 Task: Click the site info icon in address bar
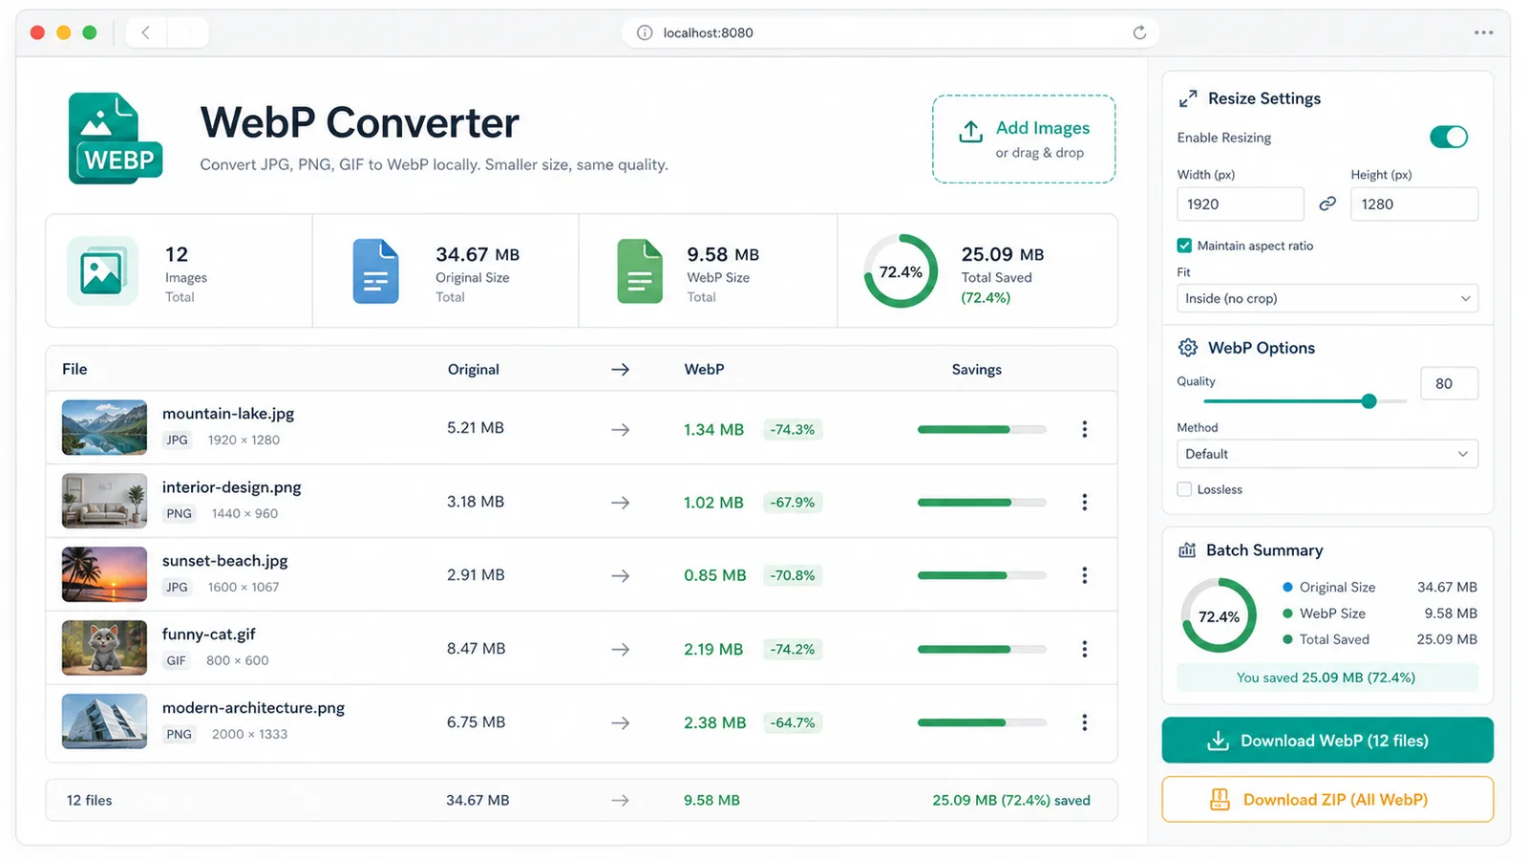[645, 32]
